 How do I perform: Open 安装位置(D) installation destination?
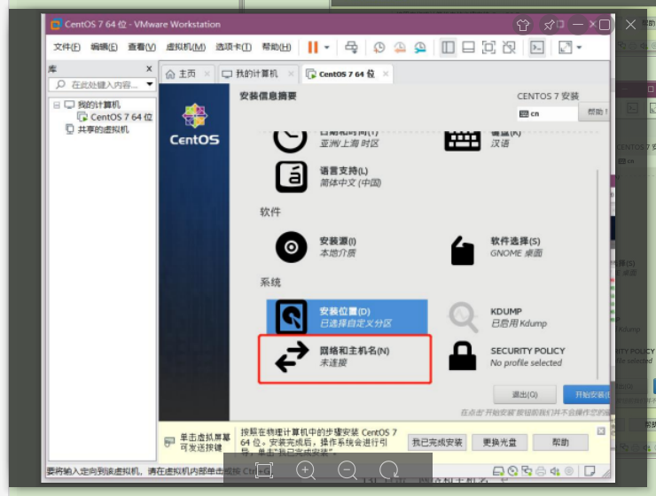point(347,317)
